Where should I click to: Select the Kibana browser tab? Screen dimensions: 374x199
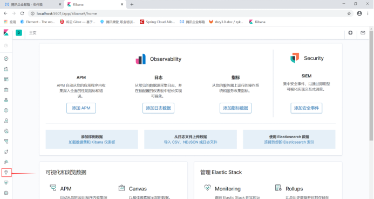96,4
